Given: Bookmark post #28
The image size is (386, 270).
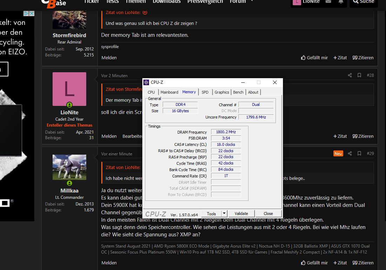Looking at the screenshot, I should click(x=359, y=75).
